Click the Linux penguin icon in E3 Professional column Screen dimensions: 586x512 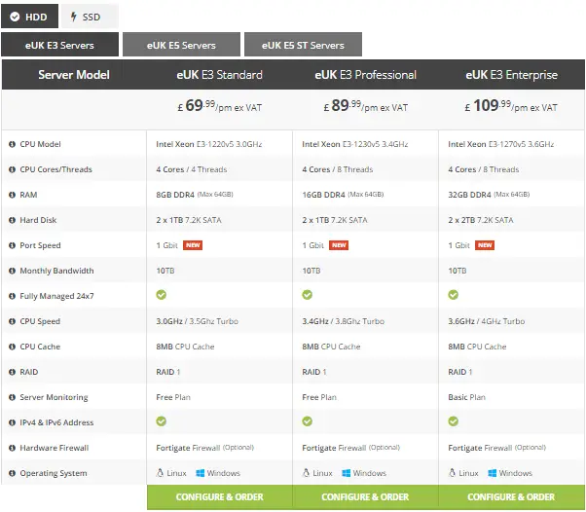[306, 473]
